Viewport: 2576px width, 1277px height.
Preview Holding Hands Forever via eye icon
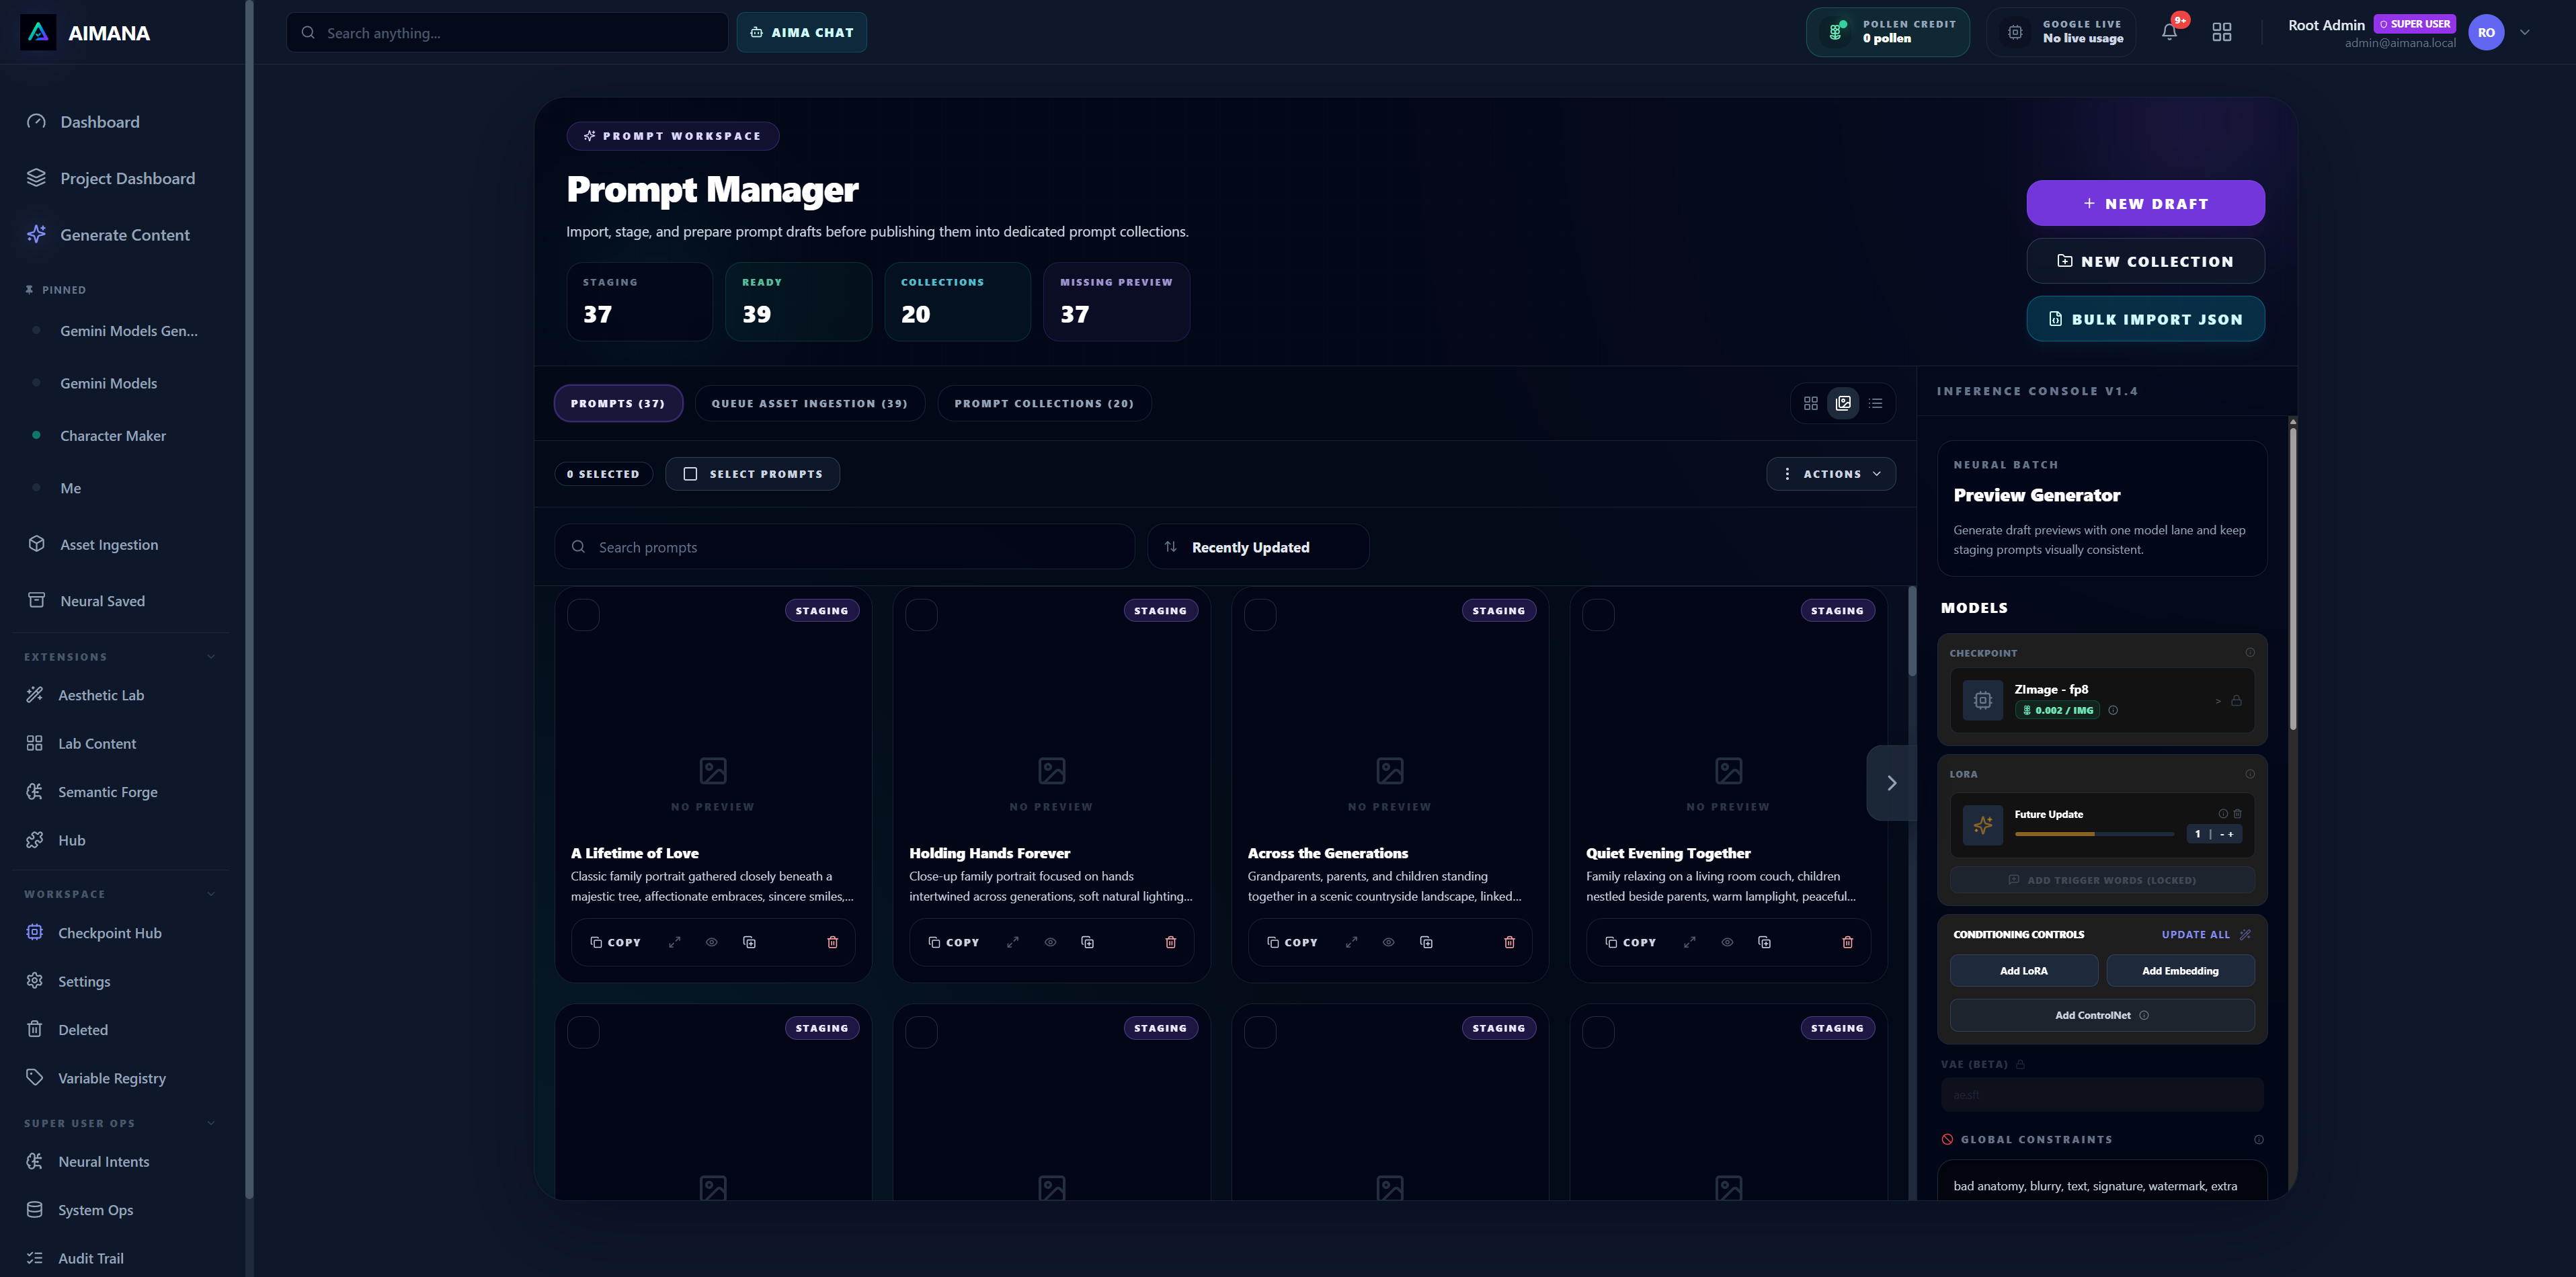coord(1050,942)
